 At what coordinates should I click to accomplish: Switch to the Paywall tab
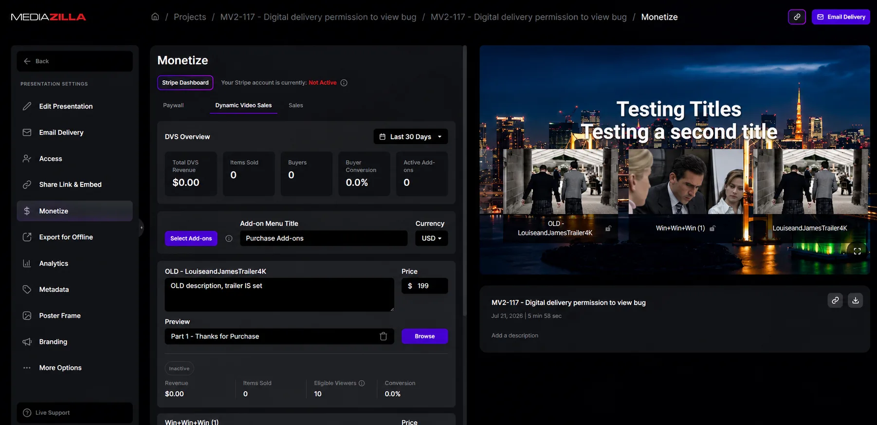pyautogui.click(x=173, y=105)
